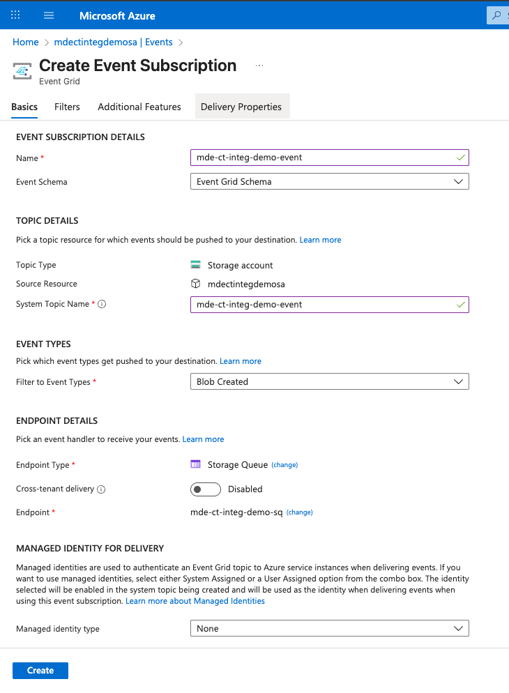This screenshot has width=509, height=693.
Task: Click change link next to Storage Queue
Action: click(284, 465)
